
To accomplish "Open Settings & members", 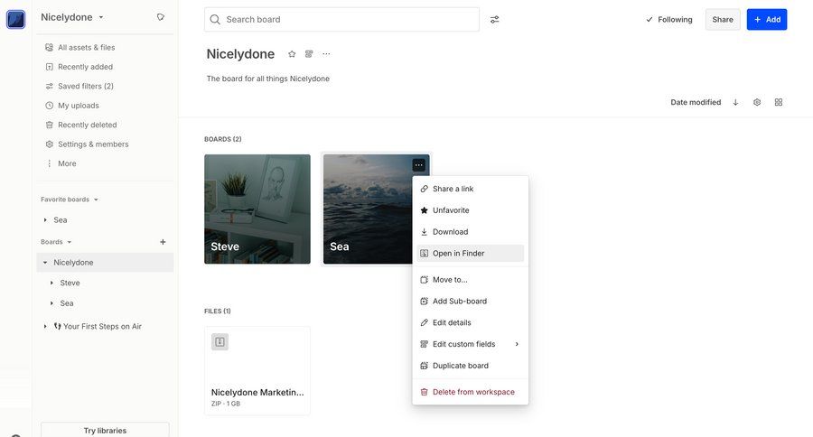I will pos(87,144).
